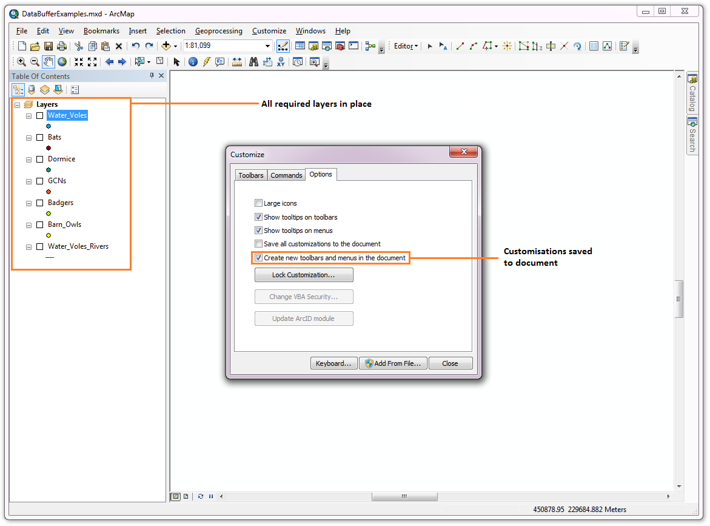
Task: Click the Add Data icon
Action: coord(166,46)
